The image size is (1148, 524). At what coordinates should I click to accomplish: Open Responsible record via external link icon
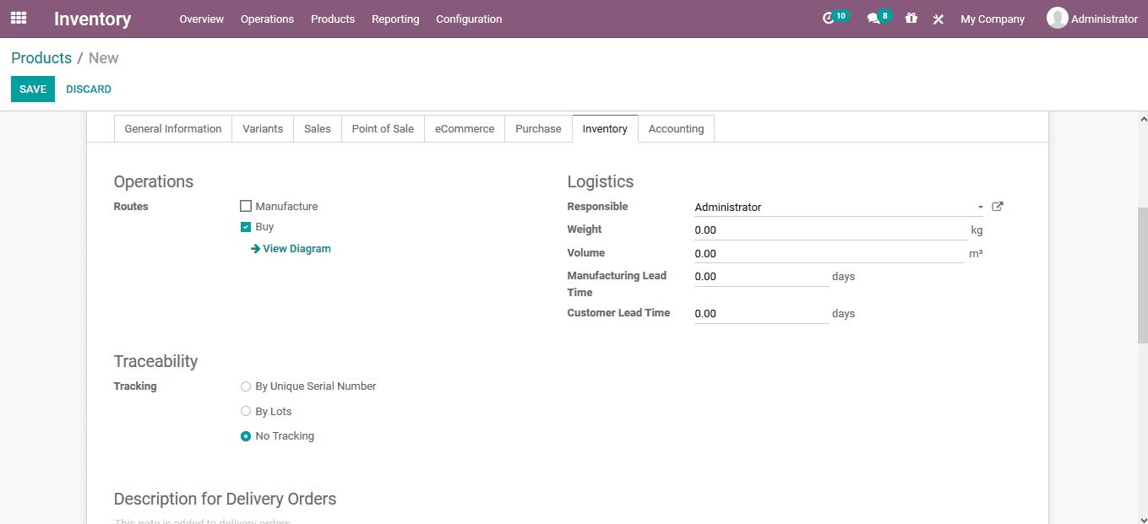(x=997, y=206)
